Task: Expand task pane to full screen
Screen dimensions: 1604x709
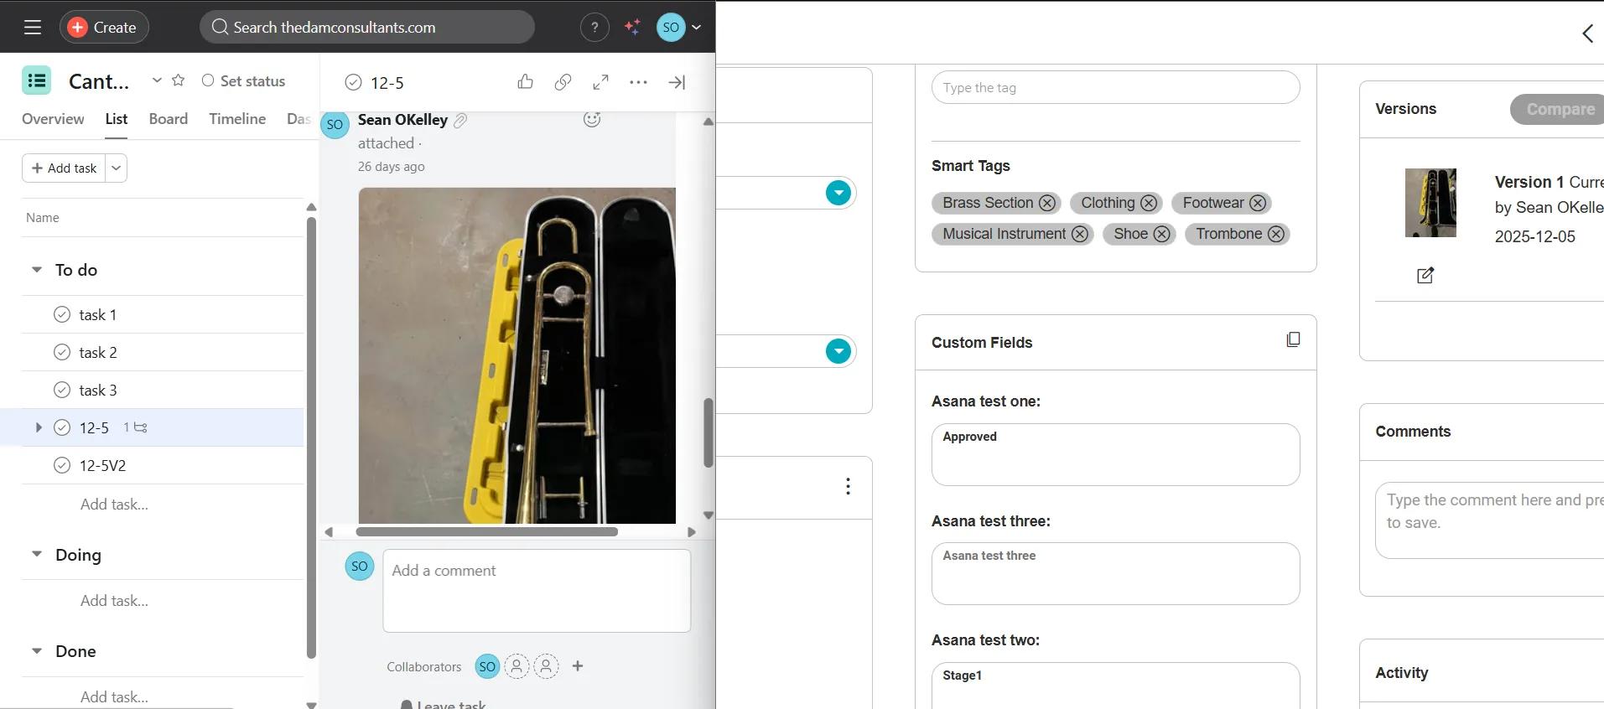Action: click(600, 82)
